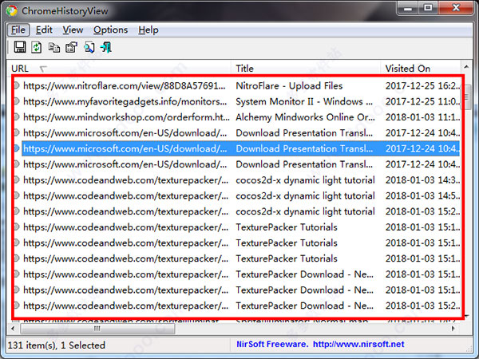Sort by the URL column header

click(119, 69)
